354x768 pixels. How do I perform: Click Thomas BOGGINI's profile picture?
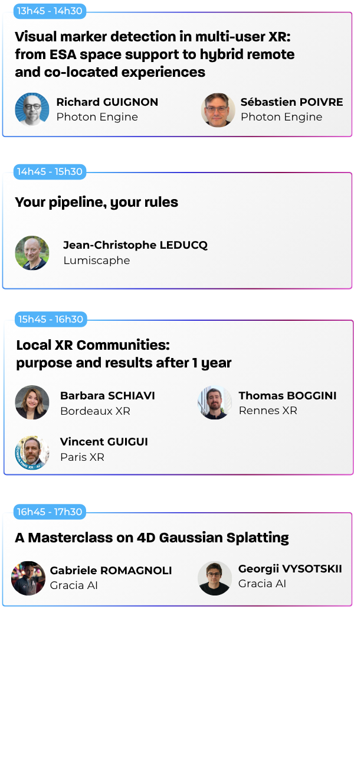pos(214,402)
